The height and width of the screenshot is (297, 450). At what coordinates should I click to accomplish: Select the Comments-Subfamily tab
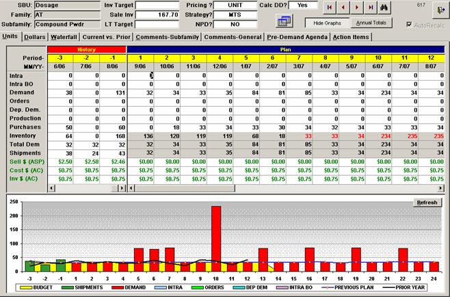[x=168, y=37]
